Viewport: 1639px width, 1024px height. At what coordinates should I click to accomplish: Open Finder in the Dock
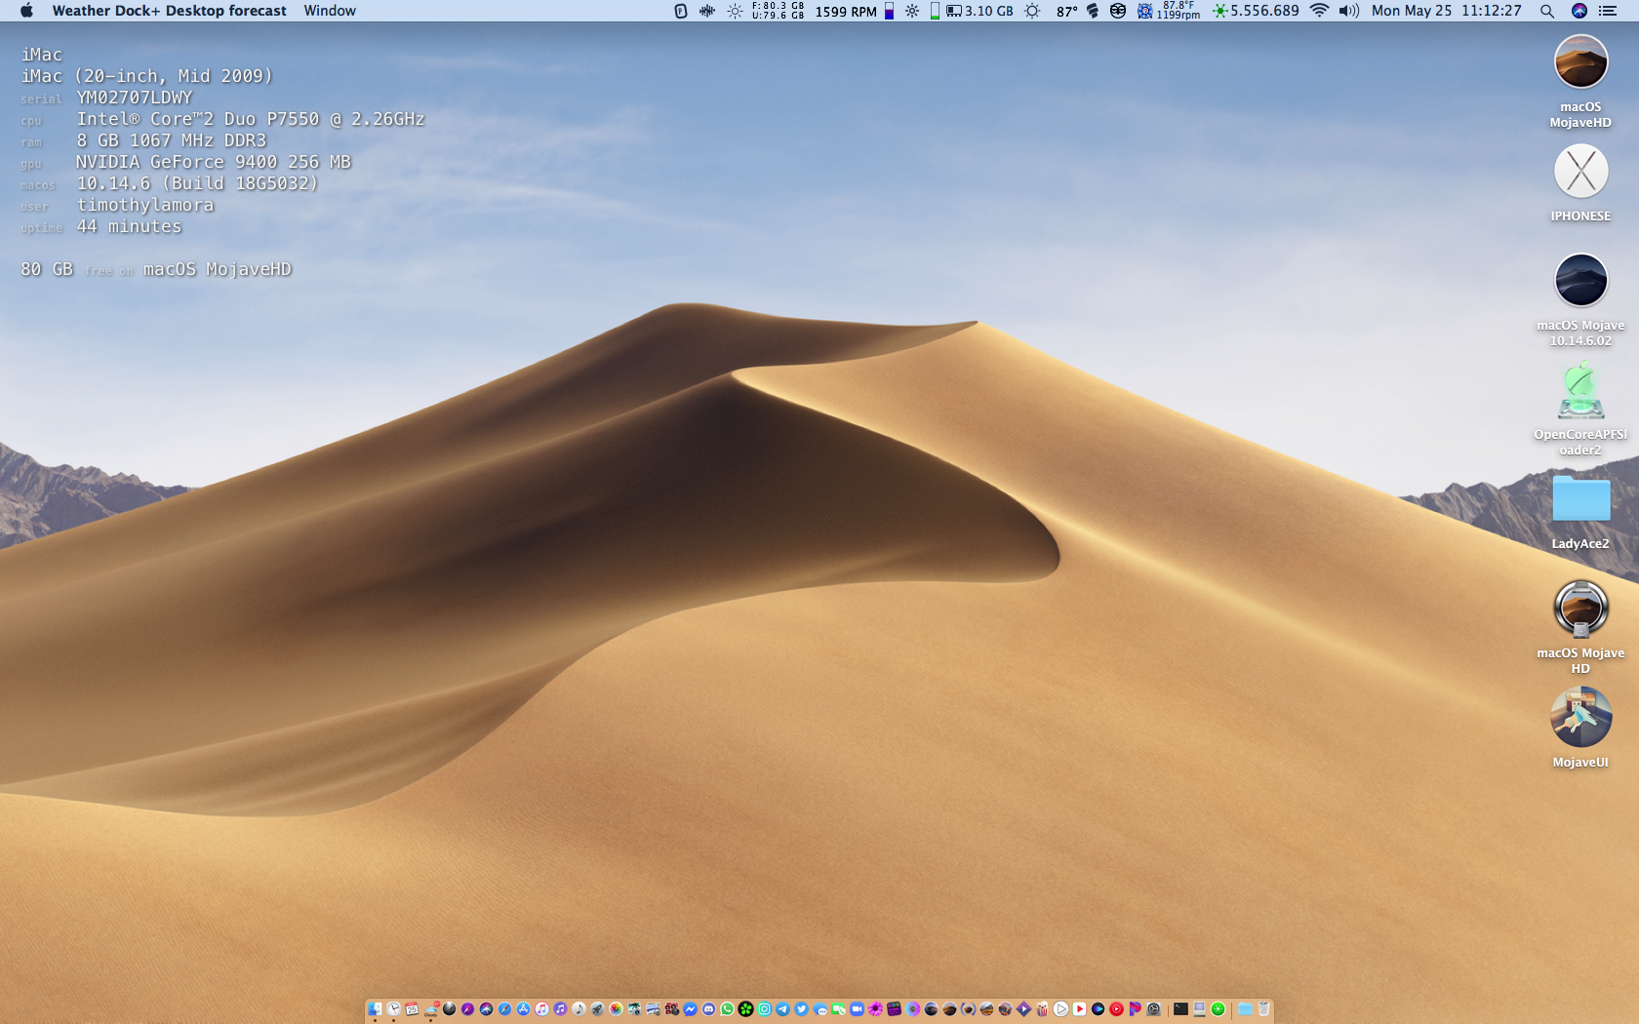point(376,1009)
